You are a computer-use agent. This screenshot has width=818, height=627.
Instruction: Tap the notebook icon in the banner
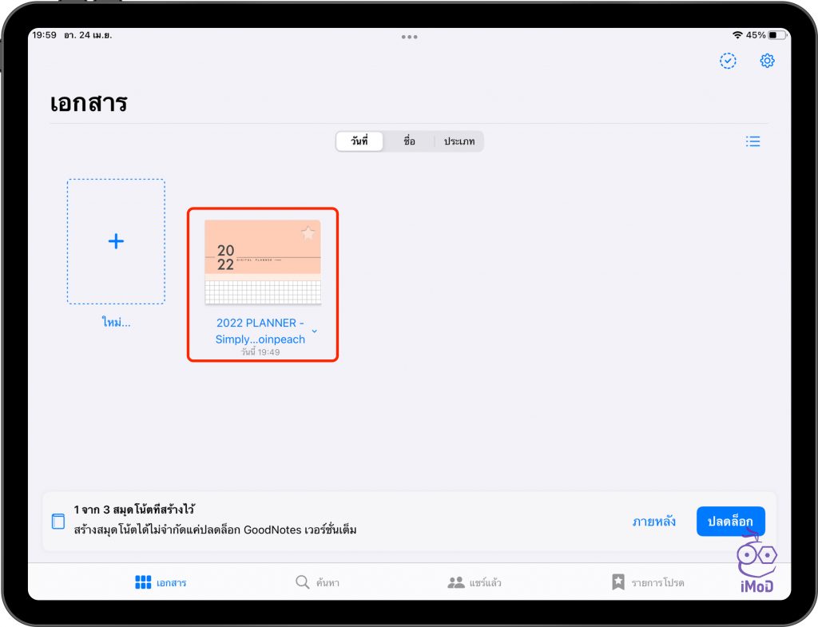click(58, 522)
